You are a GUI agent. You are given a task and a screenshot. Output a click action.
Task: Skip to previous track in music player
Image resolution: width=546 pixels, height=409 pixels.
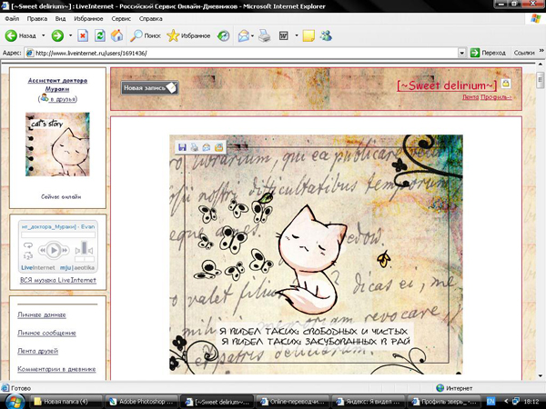click(x=43, y=250)
